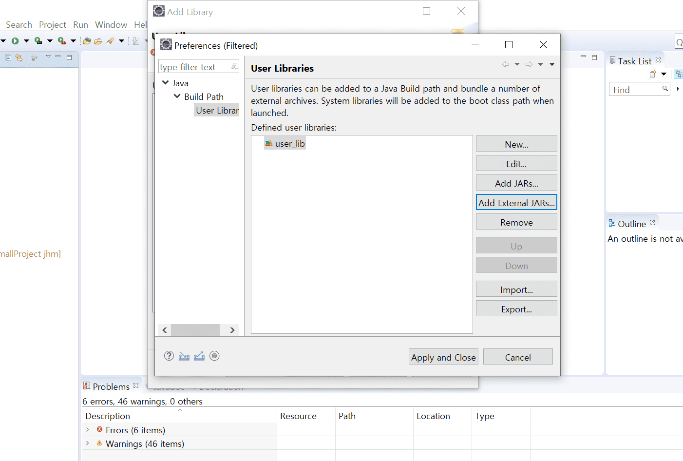Click the Link with Editor icon

[19, 58]
